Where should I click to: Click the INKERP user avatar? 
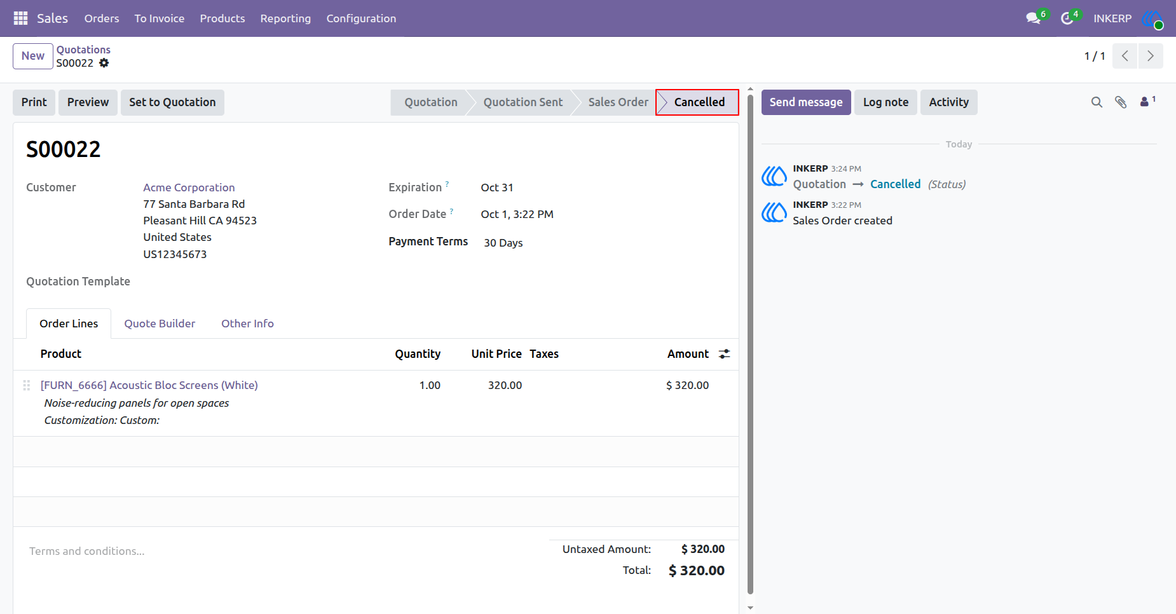[1152, 18]
